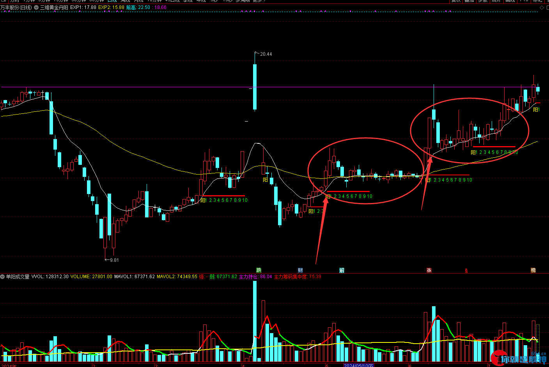549x367 pixels.
Task: Click the EXP1: 17.88 value
Action: point(83,7)
